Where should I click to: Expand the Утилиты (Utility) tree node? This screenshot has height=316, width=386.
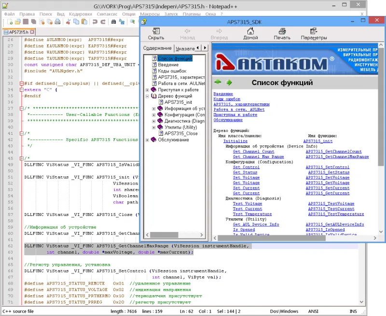click(153, 128)
